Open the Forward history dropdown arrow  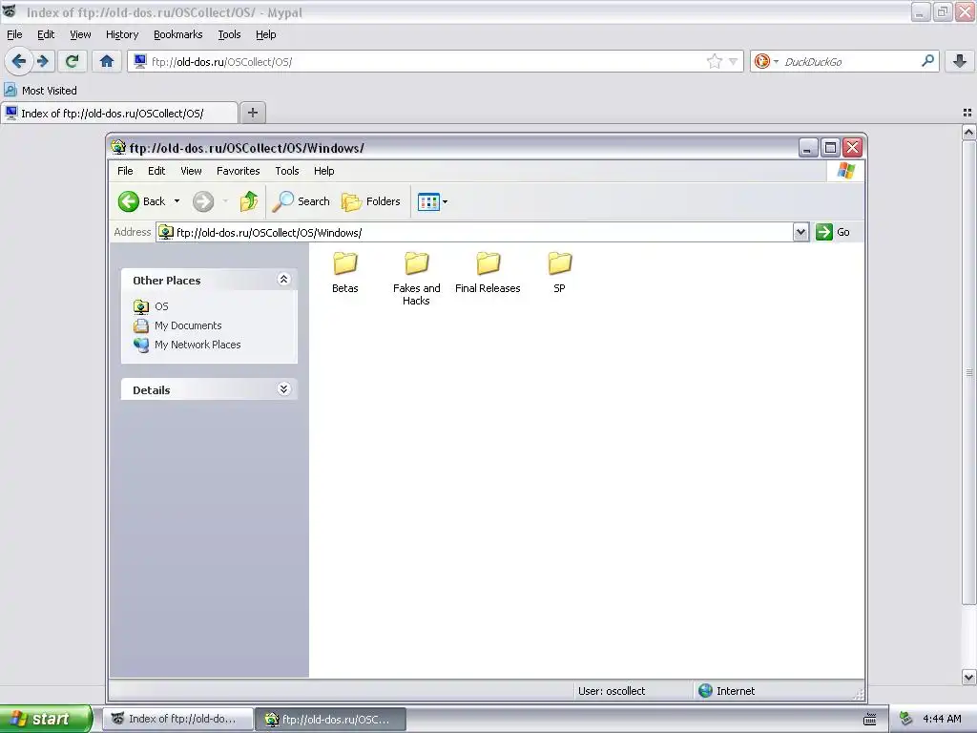point(225,201)
